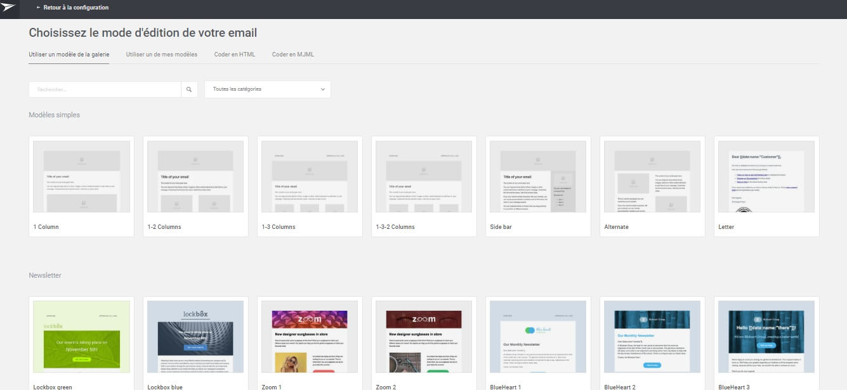Open Toutes les catégories dropdown
Viewport: 847px width, 390px height.
pyautogui.click(x=267, y=89)
